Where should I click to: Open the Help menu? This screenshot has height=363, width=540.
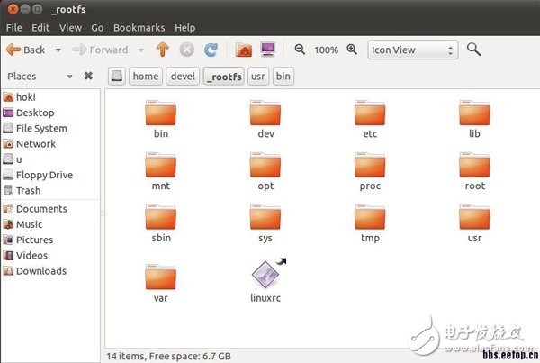(x=184, y=28)
